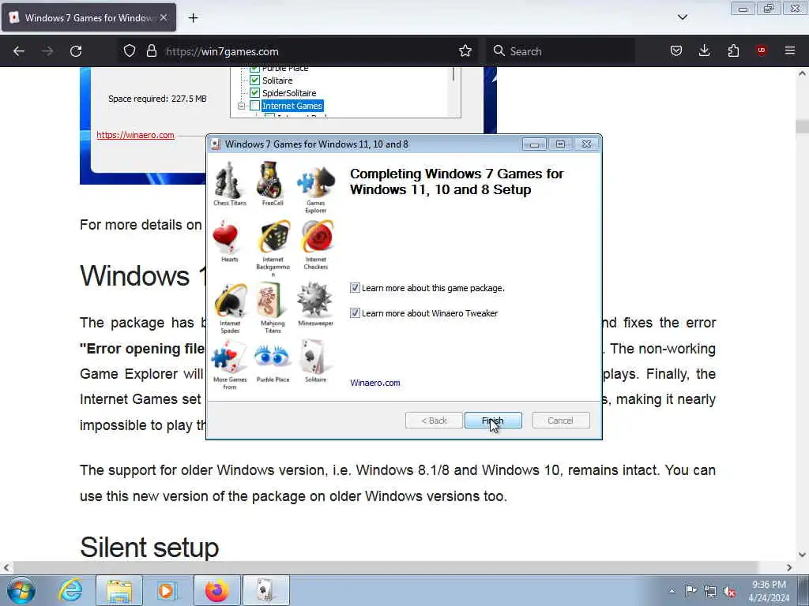Screen dimensions: 809x606
Task: Open the list all tabs dropdown
Action: pyautogui.click(x=682, y=17)
